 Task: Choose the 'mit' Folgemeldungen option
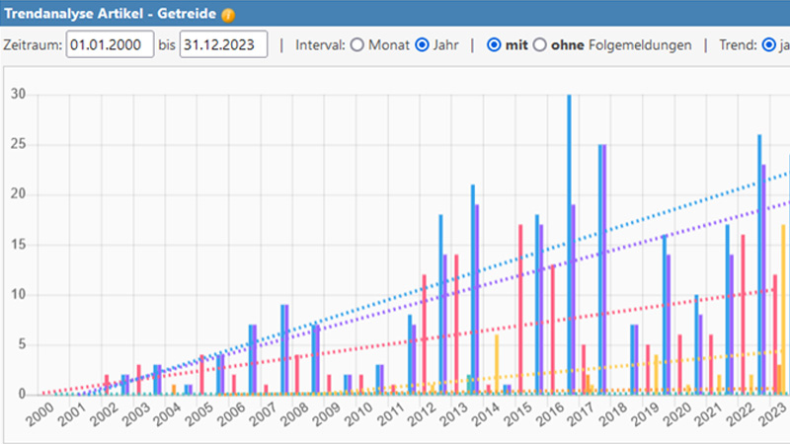tap(496, 45)
